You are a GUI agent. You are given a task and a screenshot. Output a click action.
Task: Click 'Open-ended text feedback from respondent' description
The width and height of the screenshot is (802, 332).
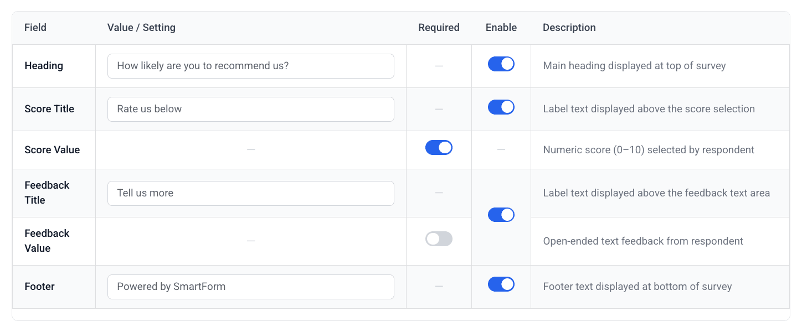[643, 241]
